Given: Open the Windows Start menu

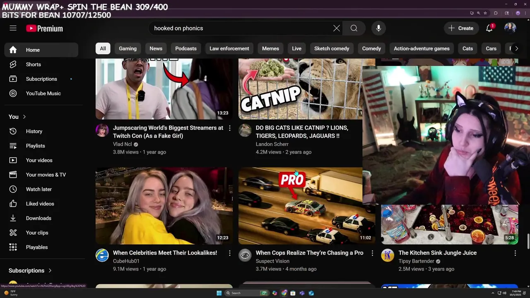Looking at the screenshot, I should 219,293.
